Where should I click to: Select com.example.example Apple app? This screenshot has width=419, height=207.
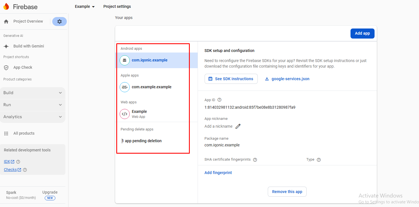click(157, 87)
